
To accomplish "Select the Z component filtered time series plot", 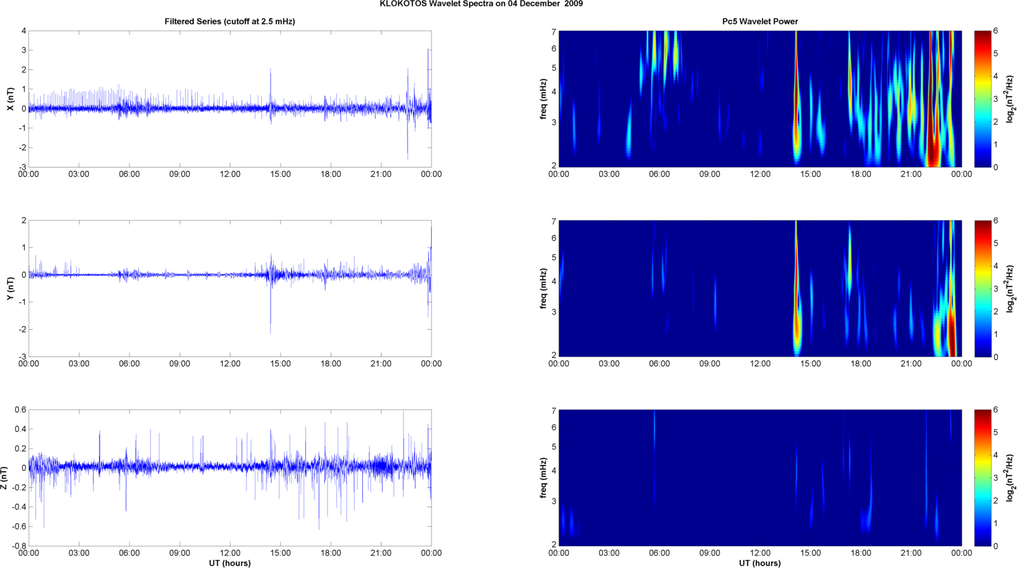I will 230,478.
